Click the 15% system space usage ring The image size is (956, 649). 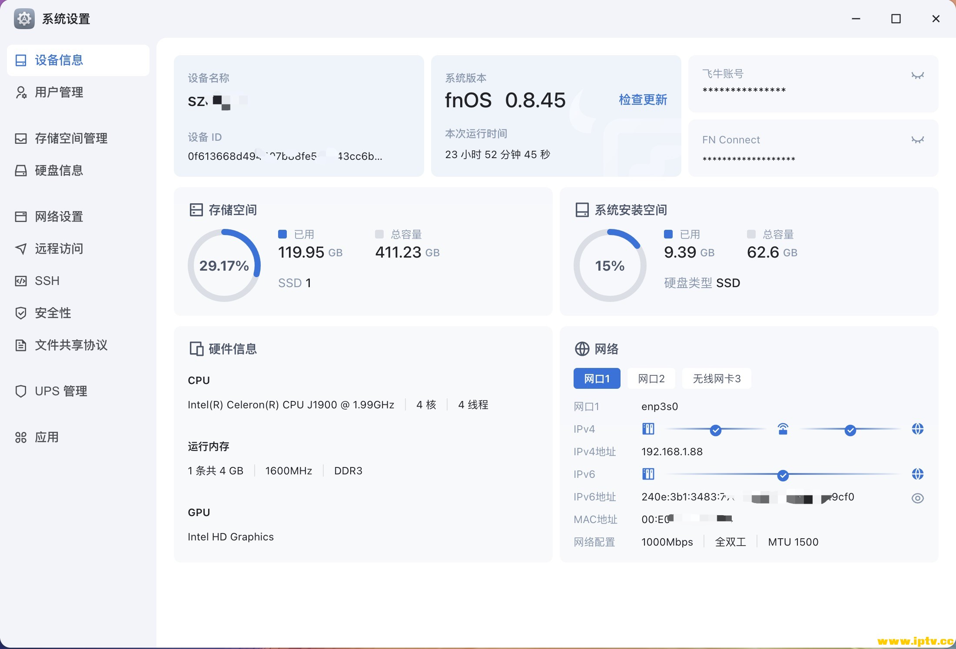coord(610,265)
